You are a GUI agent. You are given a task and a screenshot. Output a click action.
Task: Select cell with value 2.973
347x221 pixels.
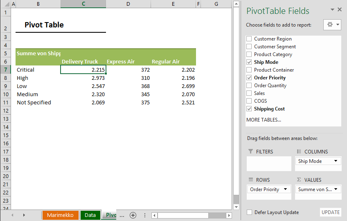(x=83, y=78)
